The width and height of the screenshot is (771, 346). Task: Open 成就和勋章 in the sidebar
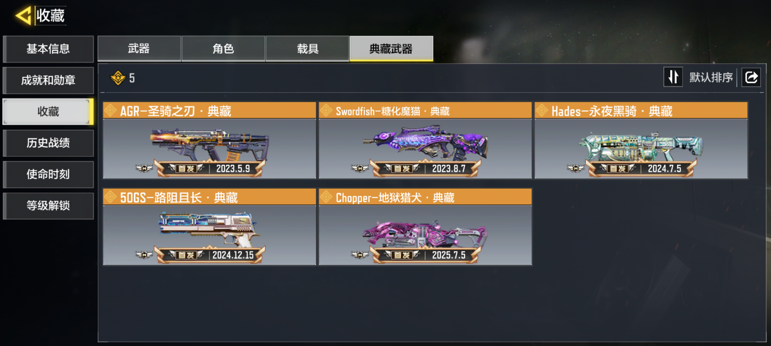(x=48, y=80)
